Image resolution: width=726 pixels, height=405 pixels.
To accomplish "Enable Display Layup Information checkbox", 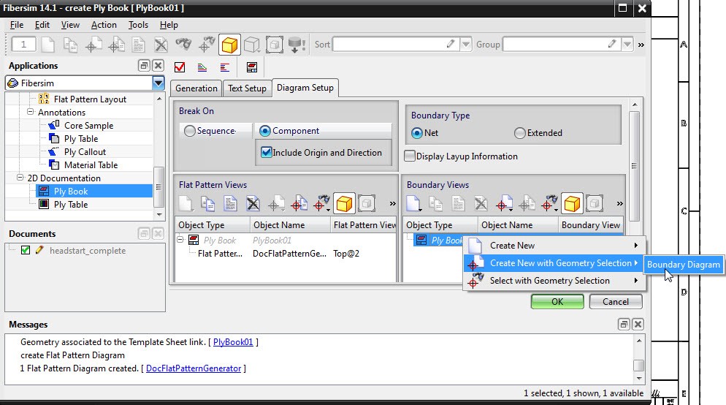I will 410,156.
